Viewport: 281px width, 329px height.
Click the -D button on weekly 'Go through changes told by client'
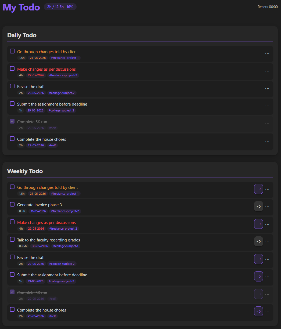258,189
